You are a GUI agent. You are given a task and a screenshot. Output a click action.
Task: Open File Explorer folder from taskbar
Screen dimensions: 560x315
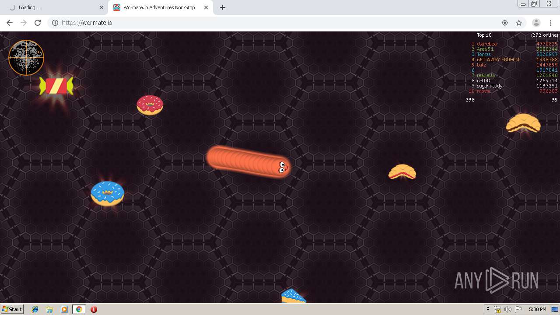click(x=49, y=309)
